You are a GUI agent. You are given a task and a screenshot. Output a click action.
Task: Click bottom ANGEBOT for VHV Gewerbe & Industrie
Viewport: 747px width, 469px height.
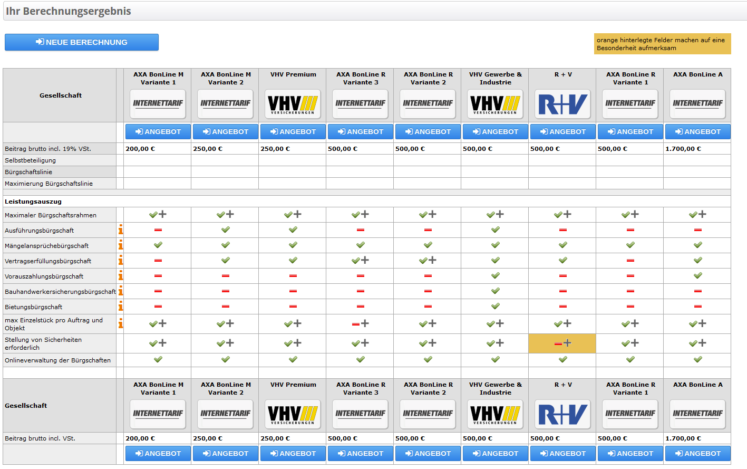pos(496,453)
